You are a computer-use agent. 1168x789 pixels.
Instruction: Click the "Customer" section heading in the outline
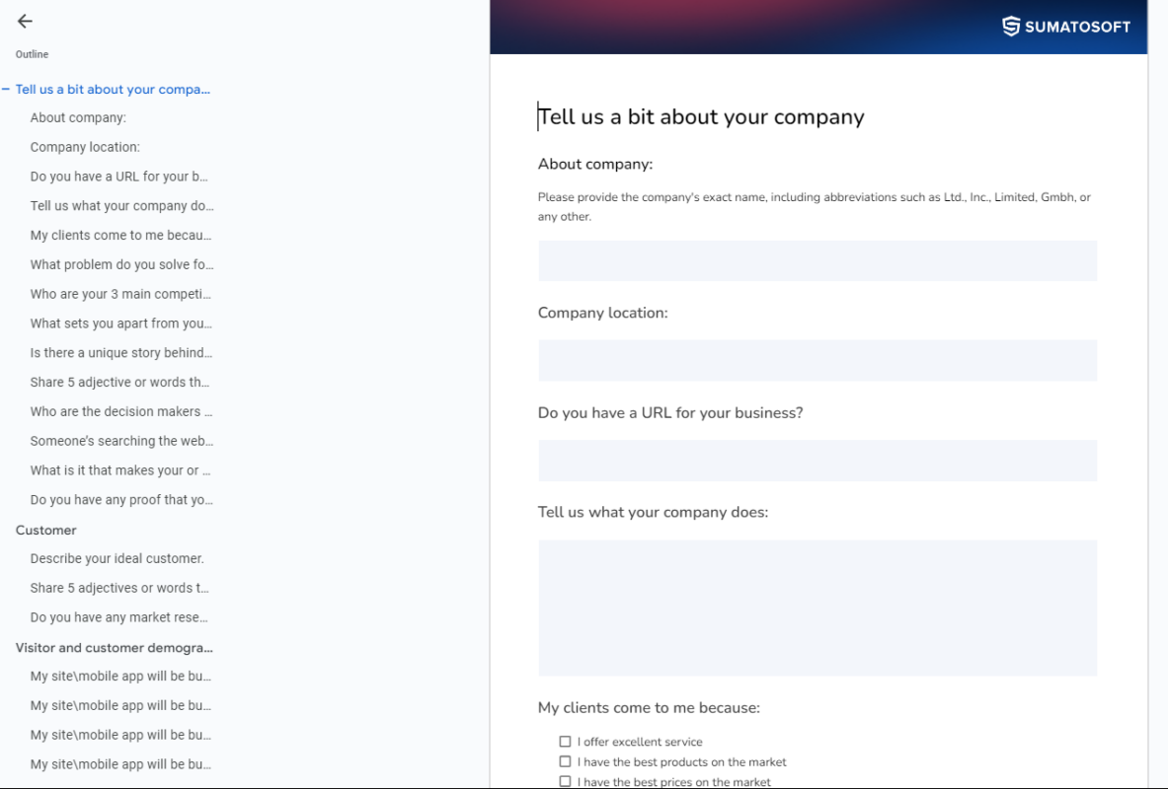tap(45, 530)
